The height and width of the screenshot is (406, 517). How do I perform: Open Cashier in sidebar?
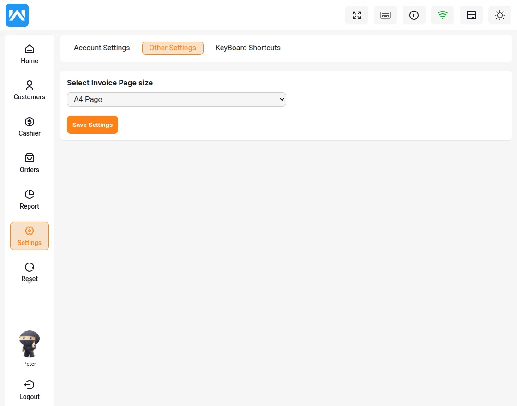tap(30, 127)
